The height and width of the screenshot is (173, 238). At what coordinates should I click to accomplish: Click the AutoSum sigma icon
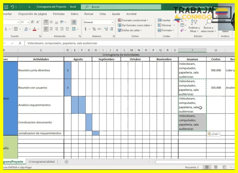click(182, 20)
